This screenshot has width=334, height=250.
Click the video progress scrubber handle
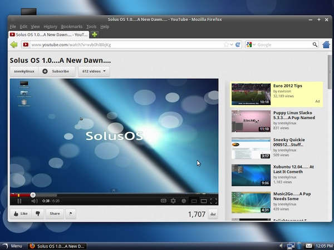pos(33,195)
